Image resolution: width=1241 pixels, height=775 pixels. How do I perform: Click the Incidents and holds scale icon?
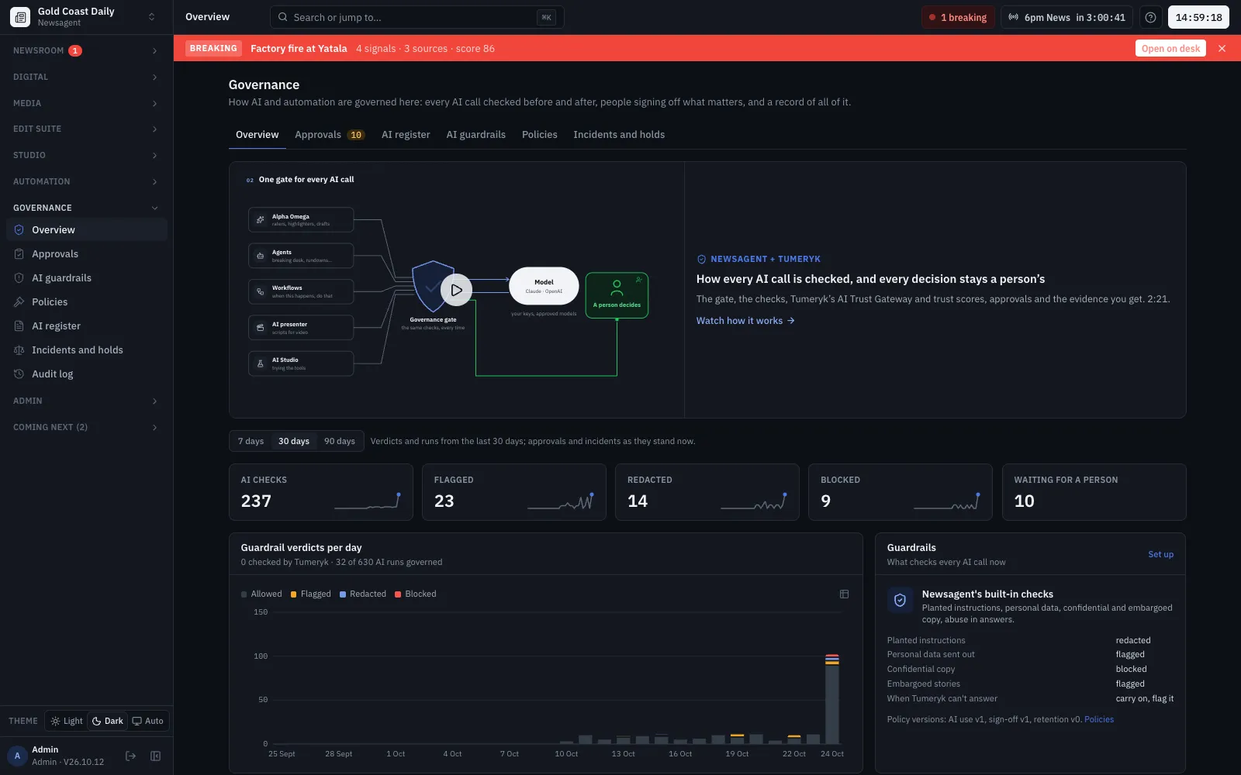19,350
